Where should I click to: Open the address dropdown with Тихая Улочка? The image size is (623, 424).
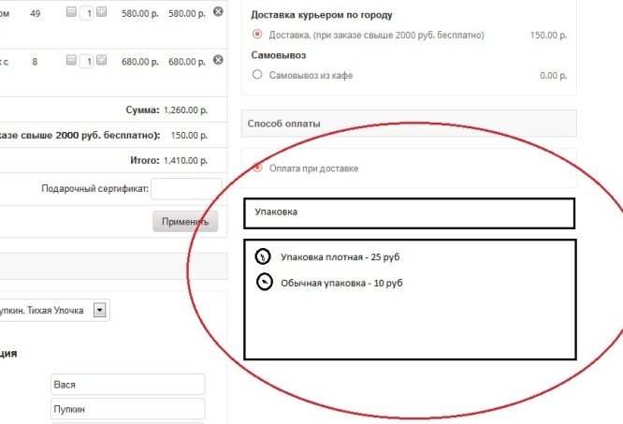pos(101,310)
